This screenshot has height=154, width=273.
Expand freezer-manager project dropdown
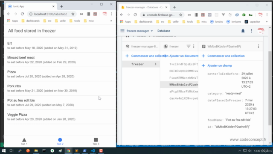139,31
